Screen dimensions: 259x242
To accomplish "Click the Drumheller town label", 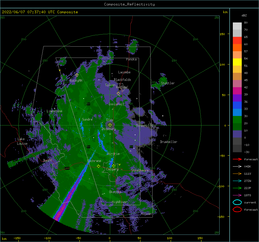I will 169,142.
